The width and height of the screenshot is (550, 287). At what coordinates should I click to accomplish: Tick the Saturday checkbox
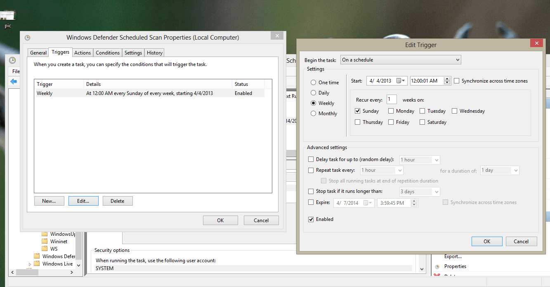click(x=423, y=122)
